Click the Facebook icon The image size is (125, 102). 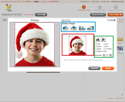[121, 48]
